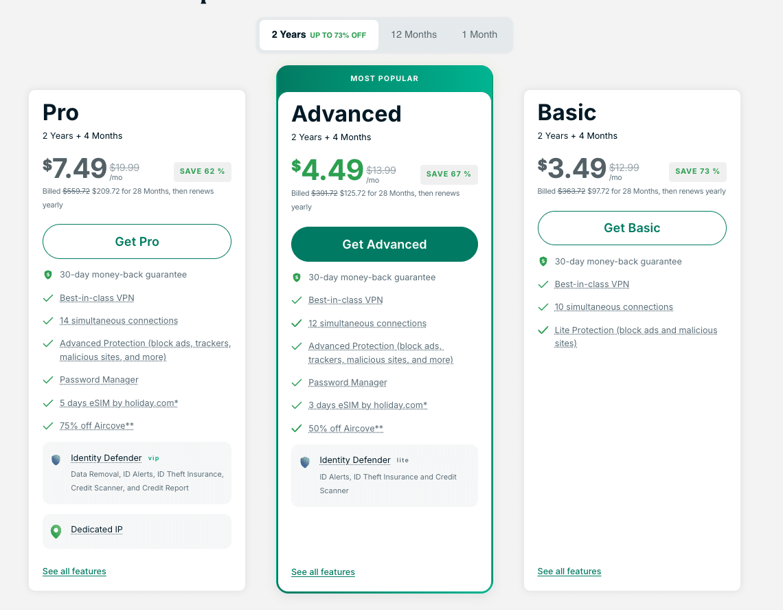Viewport: 783px width, 610px height.
Task: Click the shield icon beside Advanced's money-back guarantee
Action: (296, 277)
